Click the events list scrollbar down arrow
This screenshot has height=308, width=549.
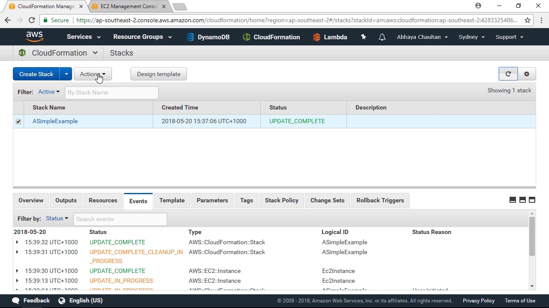click(x=532, y=286)
